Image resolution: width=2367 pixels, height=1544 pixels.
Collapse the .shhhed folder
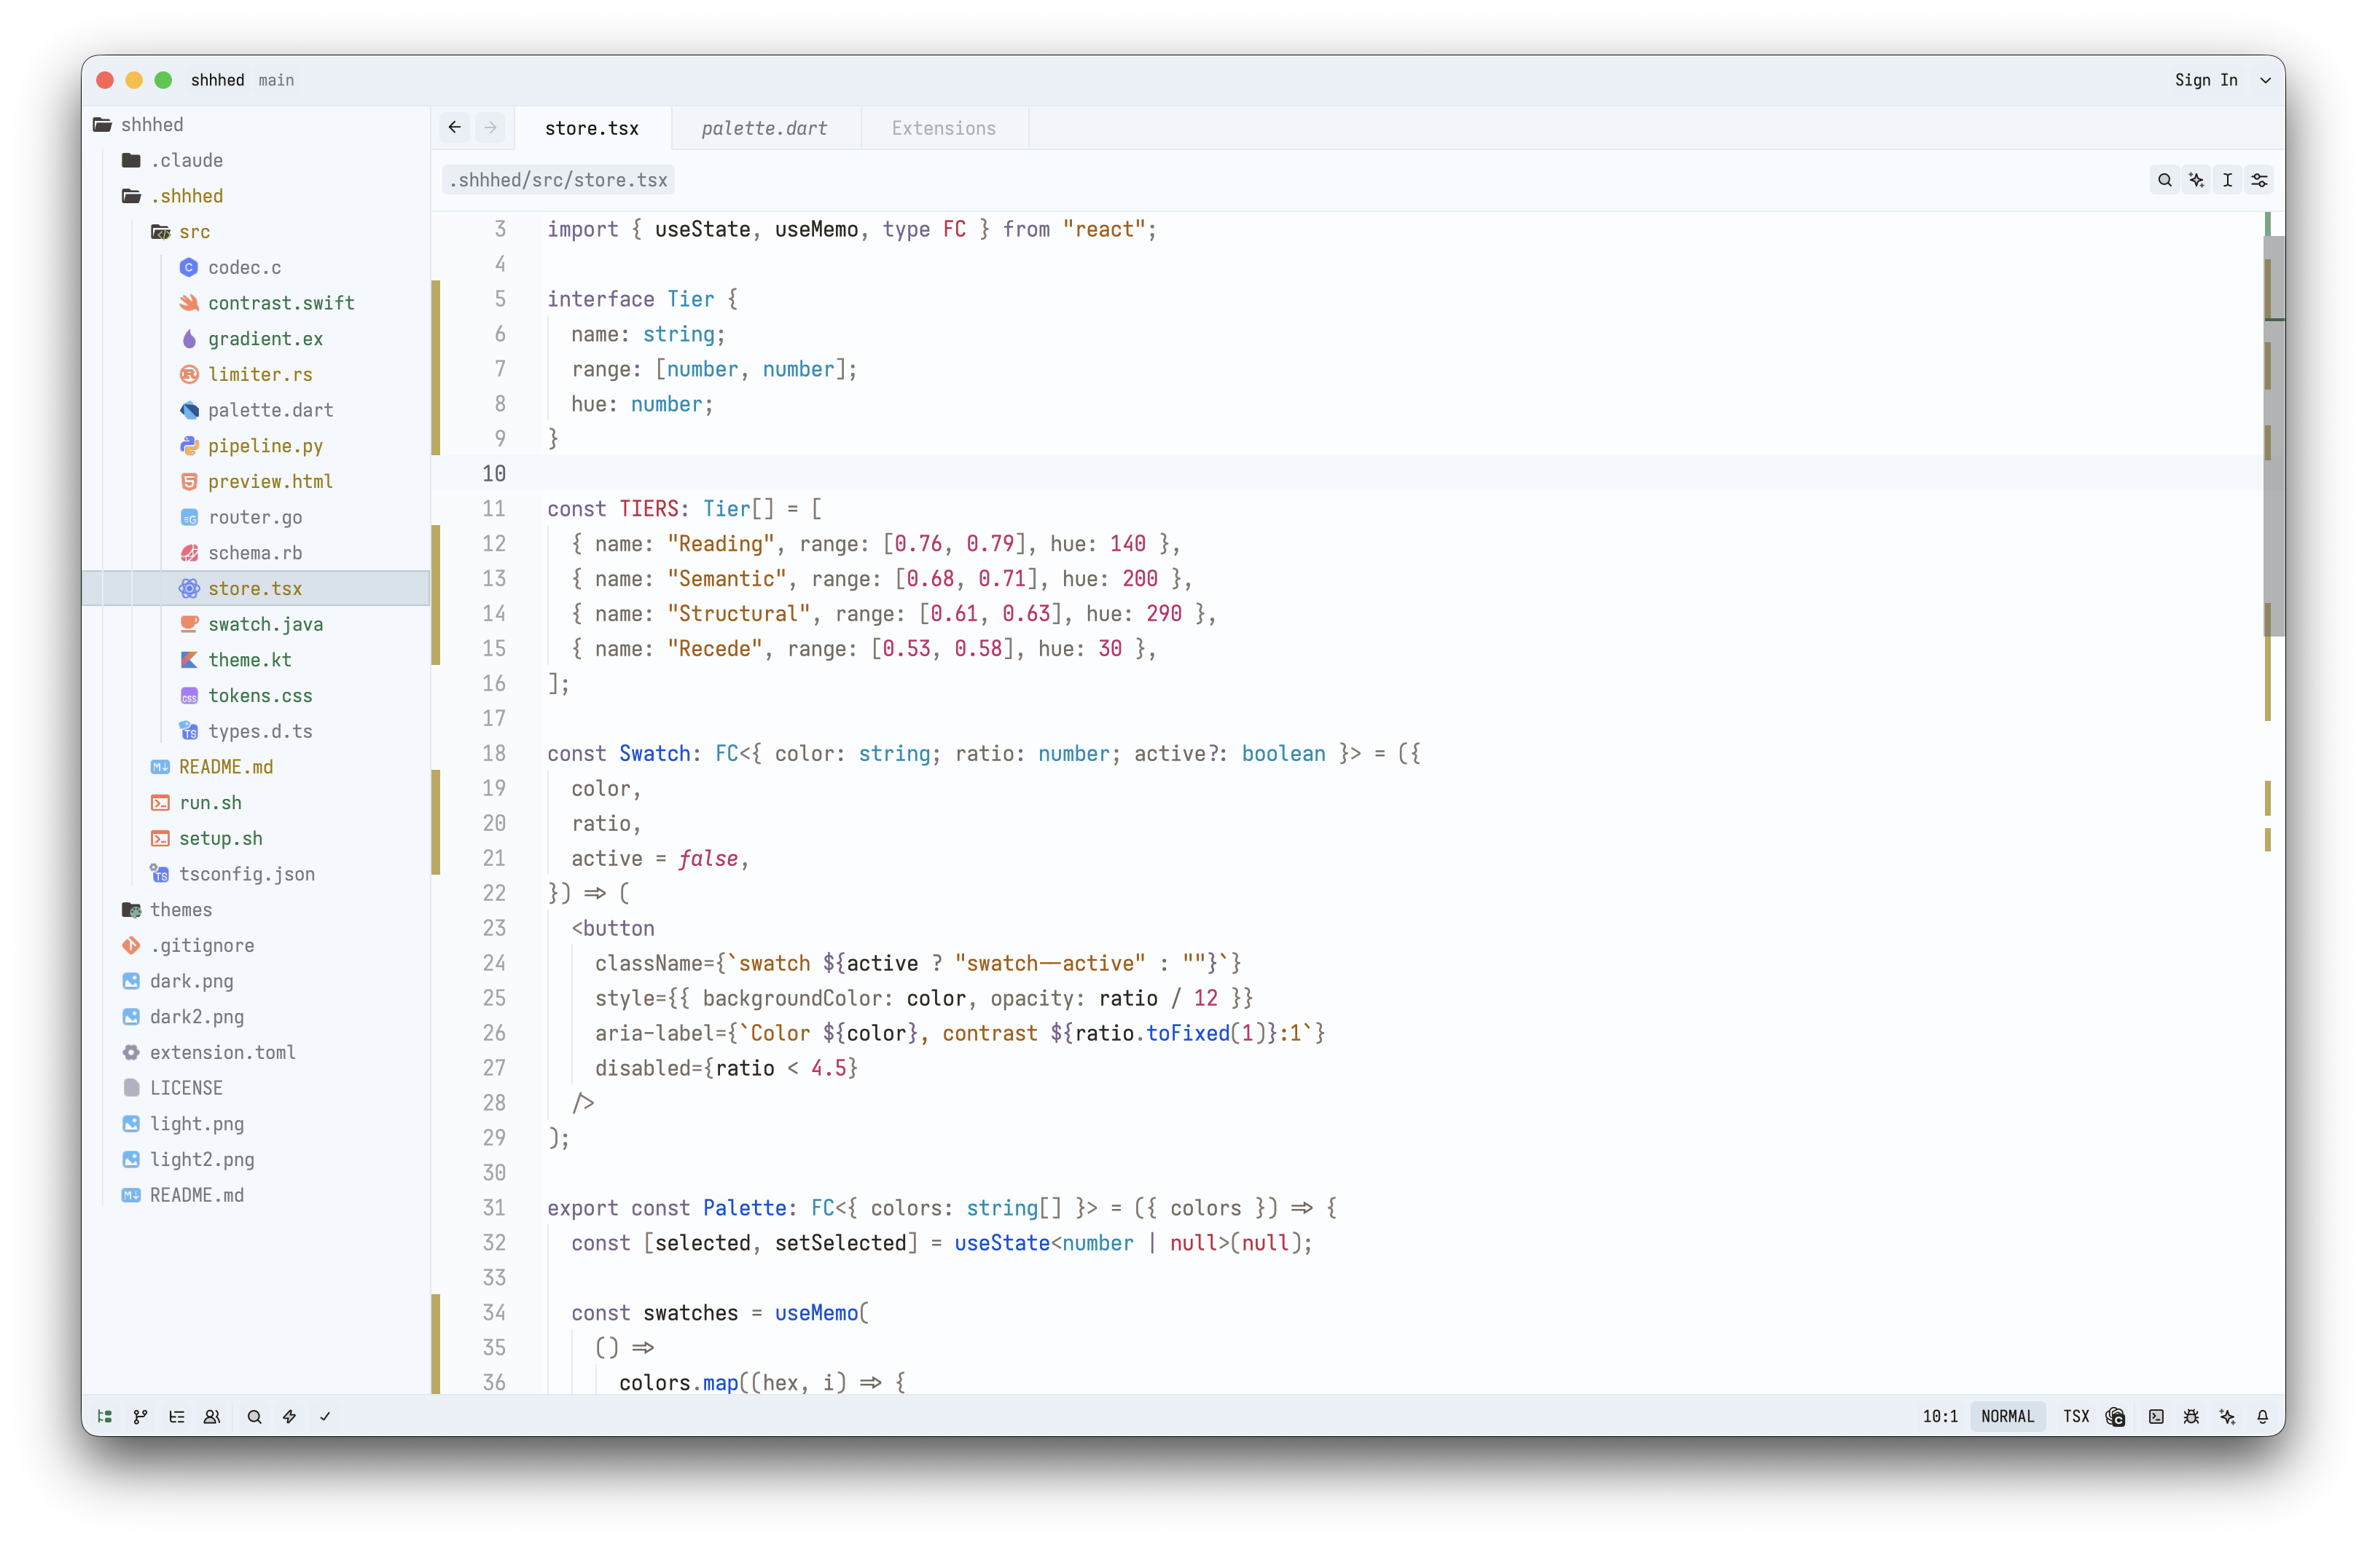(257, 196)
